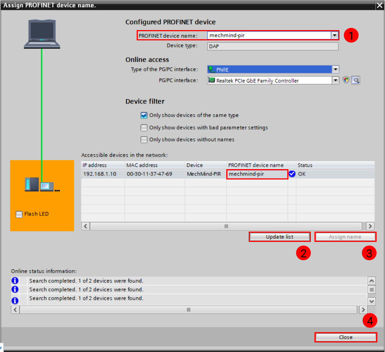Click the Device type field showing DAP
The width and height of the screenshot is (385, 352).
pyautogui.click(x=273, y=46)
